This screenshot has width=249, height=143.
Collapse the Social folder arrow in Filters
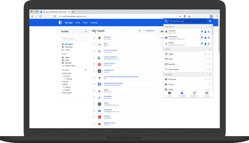pyautogui.click(x=62, y=82)
